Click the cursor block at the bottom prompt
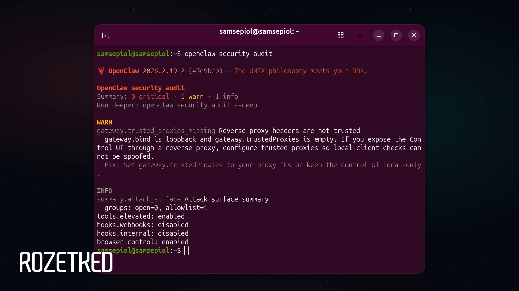The image size is (519, 291). point(187,251)
